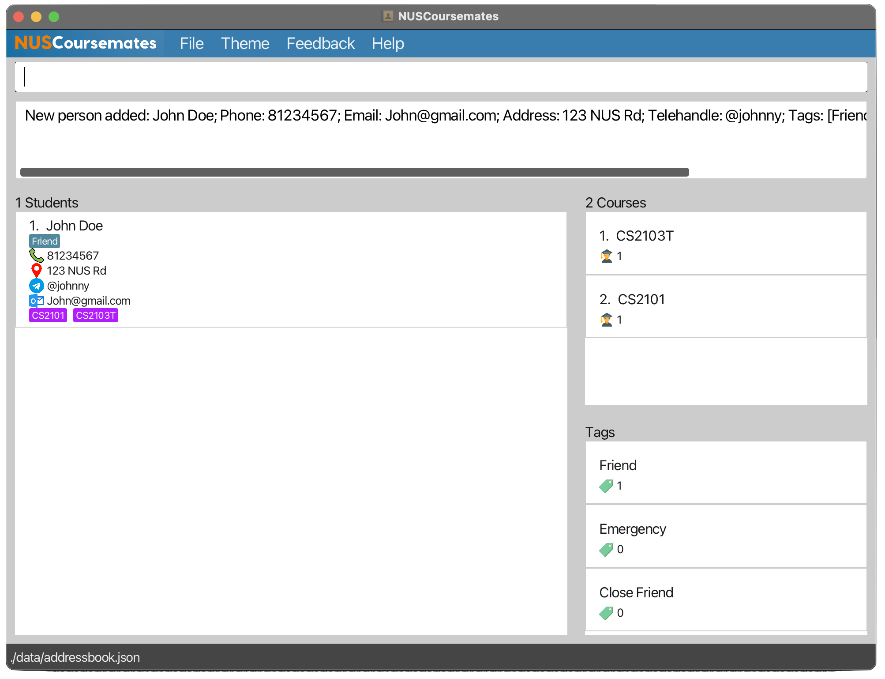This screenshot has width=885, height=679.
Task: Open the Feedback menu
Action: [x=320, y=44]
